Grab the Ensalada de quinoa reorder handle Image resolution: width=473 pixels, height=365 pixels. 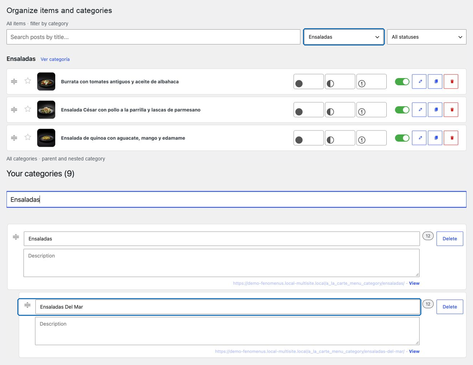tap(14, 138)
